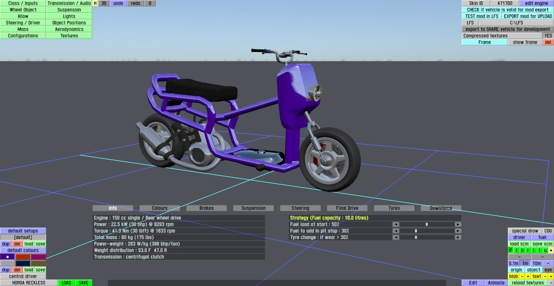Switch to the Colours tab

(x=160, y=208)
